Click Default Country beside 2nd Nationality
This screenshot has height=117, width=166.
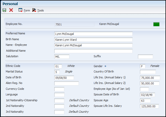[x=79, y=106]
